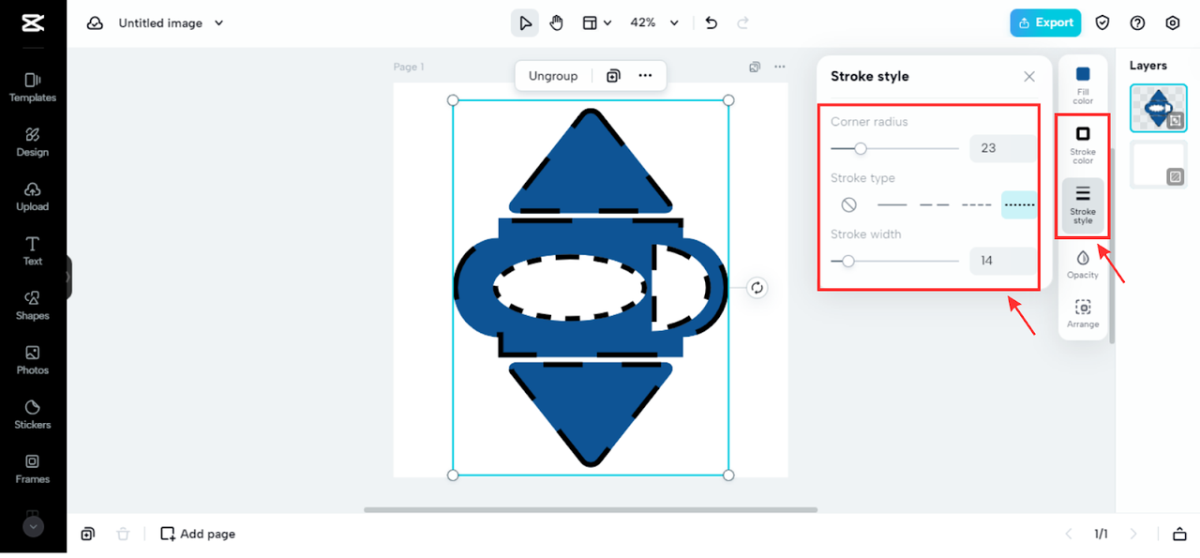Open more options in the floating toolbar
Screen dimensions: 1200x558
point(645,76)
